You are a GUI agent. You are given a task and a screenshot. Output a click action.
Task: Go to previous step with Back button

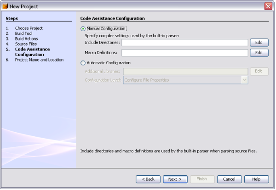pos(148,179)
